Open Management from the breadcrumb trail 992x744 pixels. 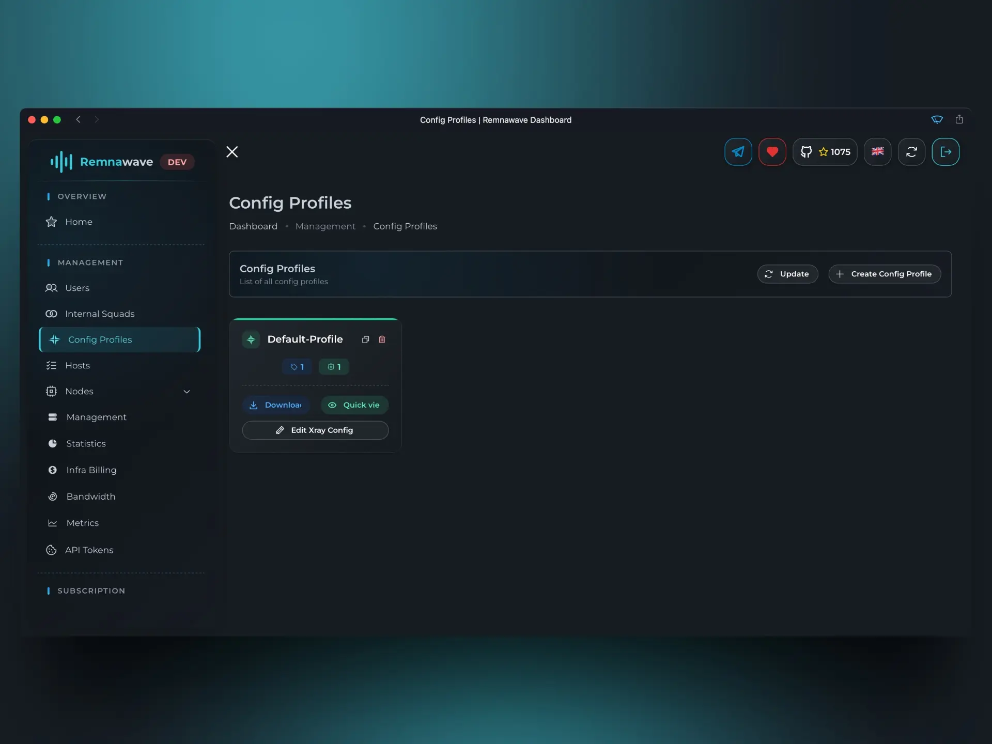click(x=325, y=226)
